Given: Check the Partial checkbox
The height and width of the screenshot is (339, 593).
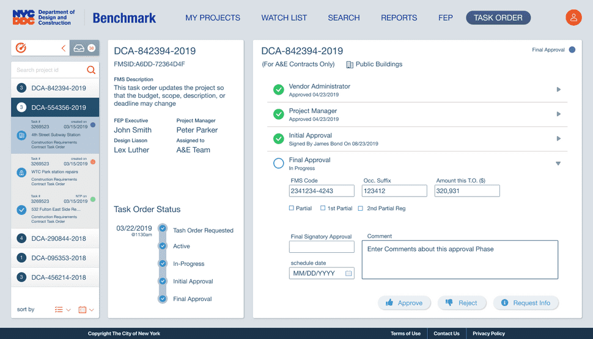Looking at the screenshot, I should [291, 208].
